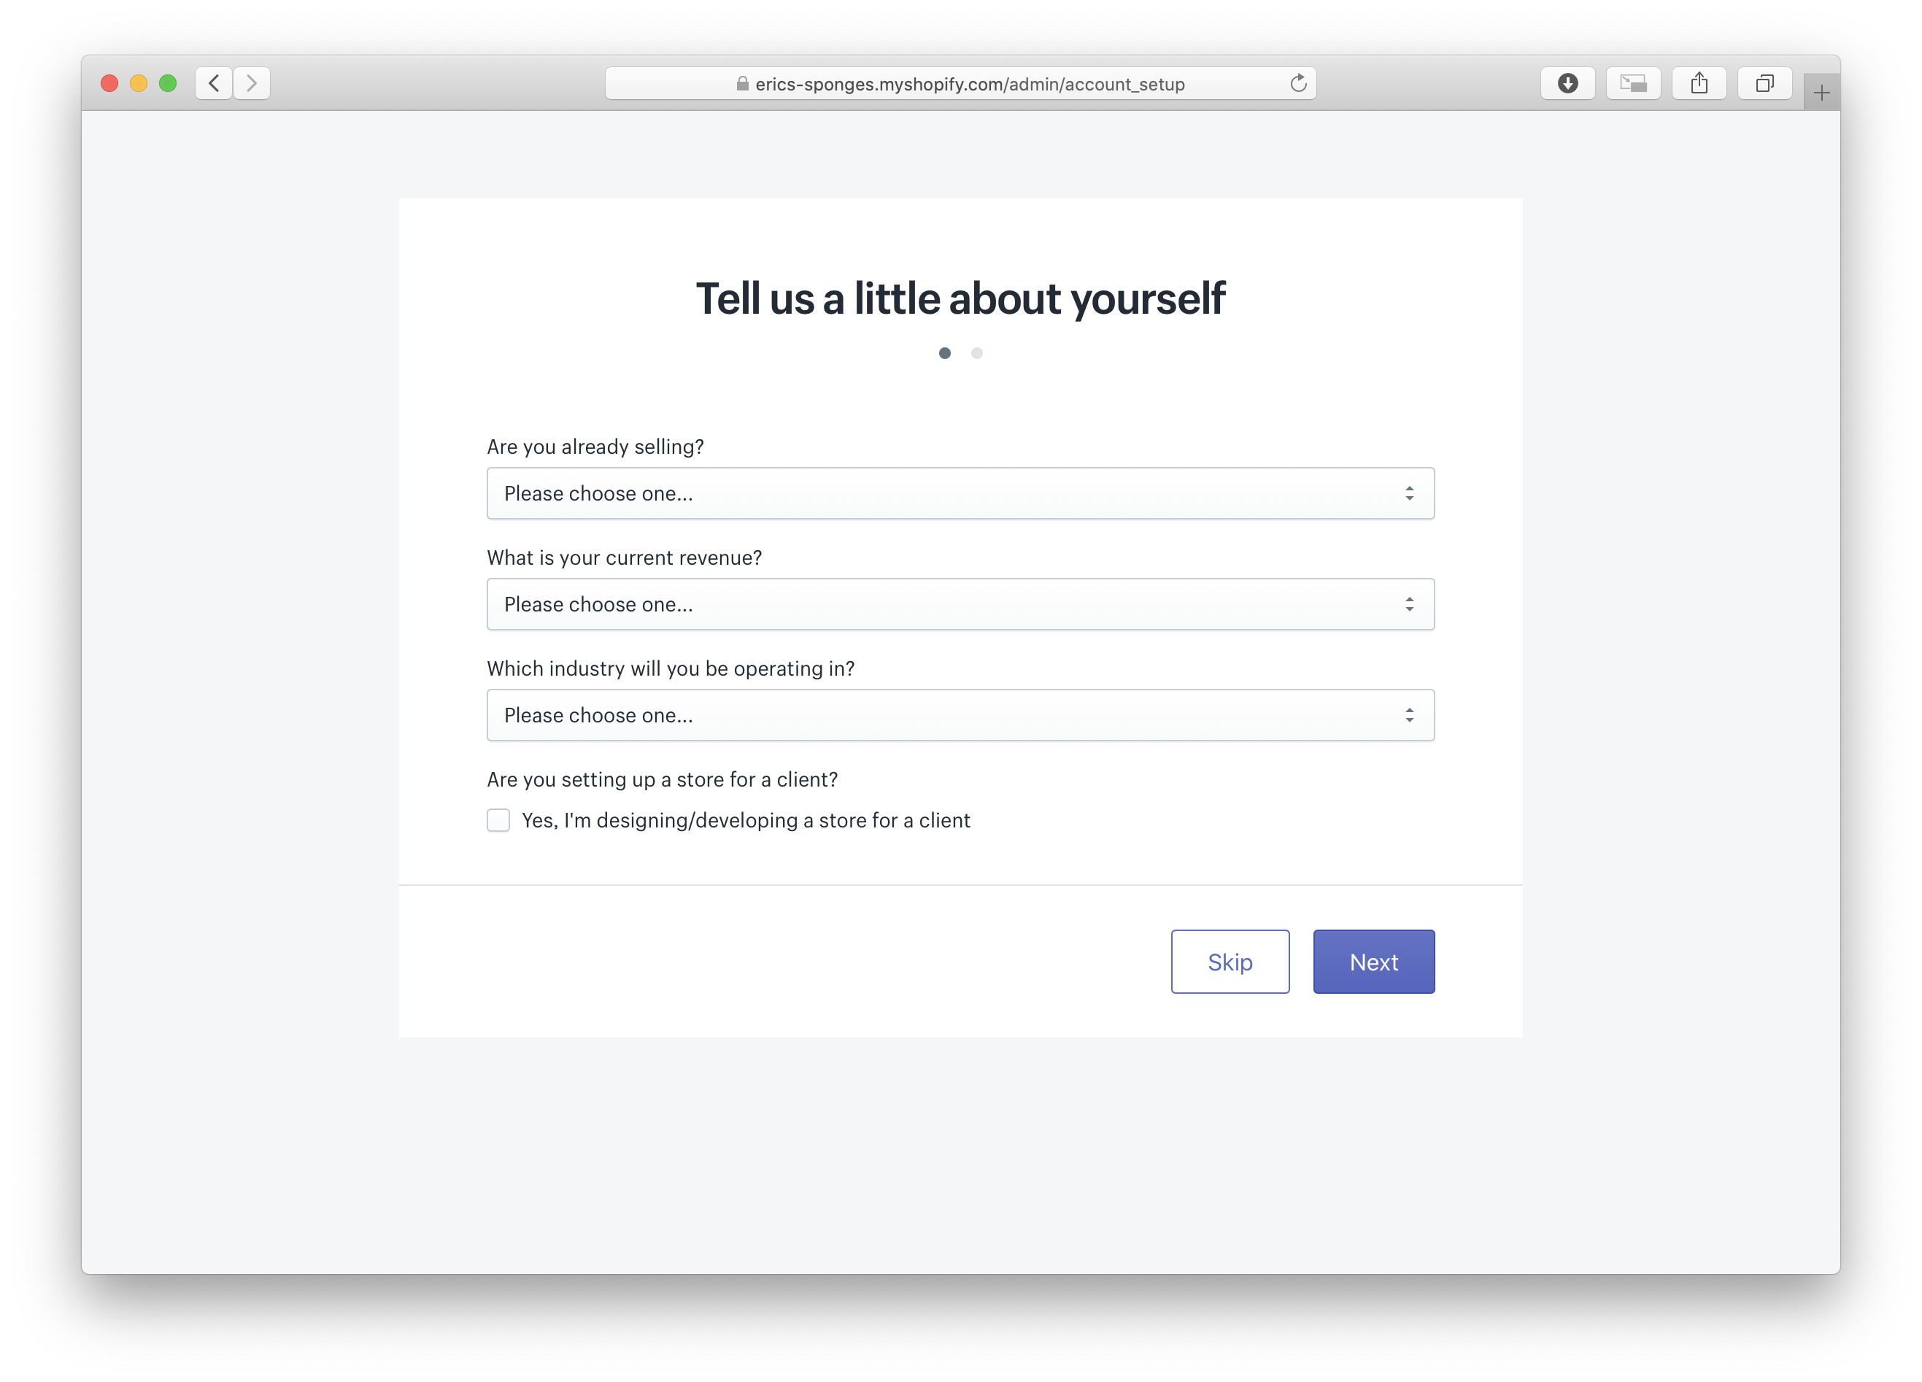
Task: Click the browser forward arrow
Action: 252,83
